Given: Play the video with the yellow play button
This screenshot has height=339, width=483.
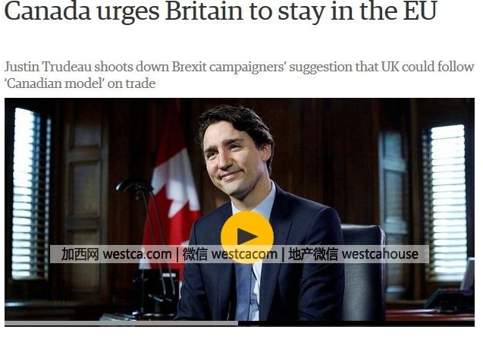Looking at the screenshot, I should 247,237.
